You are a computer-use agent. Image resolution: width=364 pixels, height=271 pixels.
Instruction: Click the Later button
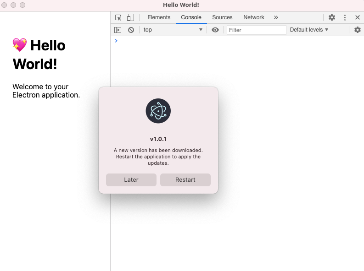pyautogui.click(x=131, y=180)
